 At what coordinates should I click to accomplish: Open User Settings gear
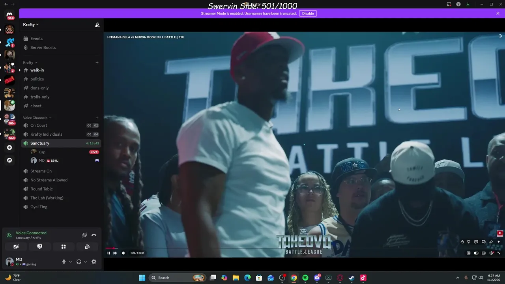tap(94, 262)
